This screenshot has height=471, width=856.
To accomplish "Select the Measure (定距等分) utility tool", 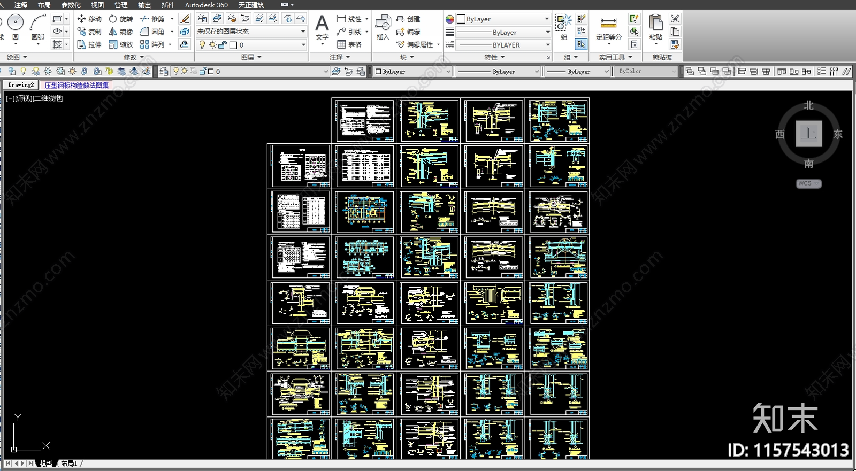I will [x=609, y=28].
